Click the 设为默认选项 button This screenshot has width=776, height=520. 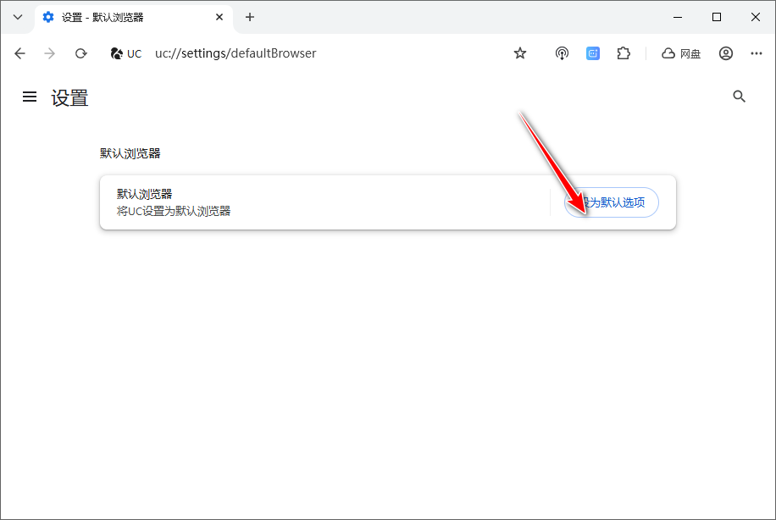[x=611, y=202]
